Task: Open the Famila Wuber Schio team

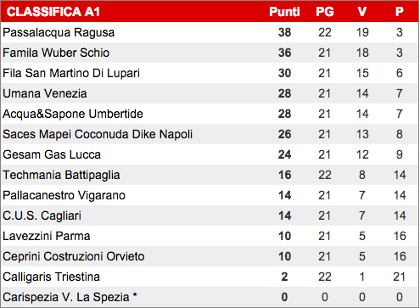Action: (56, 53)
